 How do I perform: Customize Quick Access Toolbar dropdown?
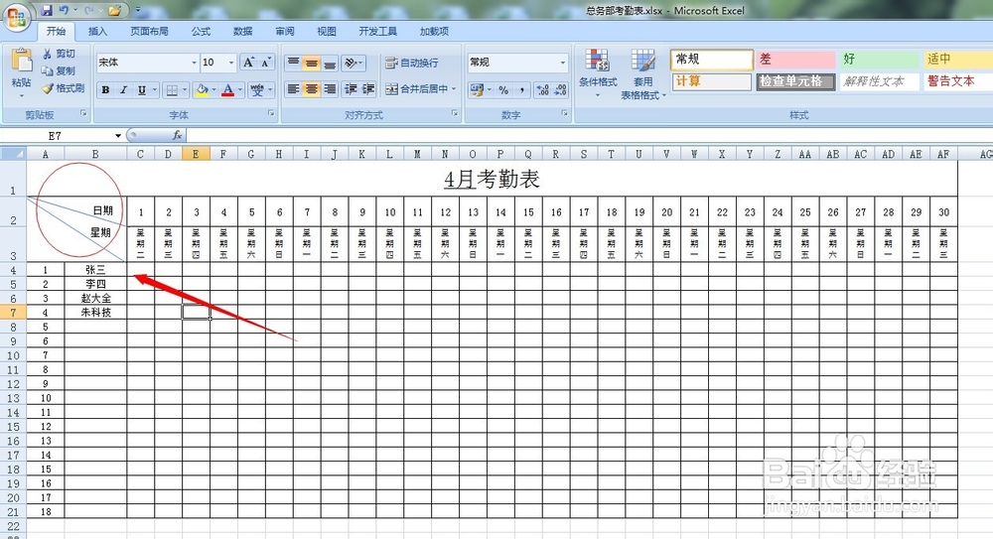[x=138, y=11]
